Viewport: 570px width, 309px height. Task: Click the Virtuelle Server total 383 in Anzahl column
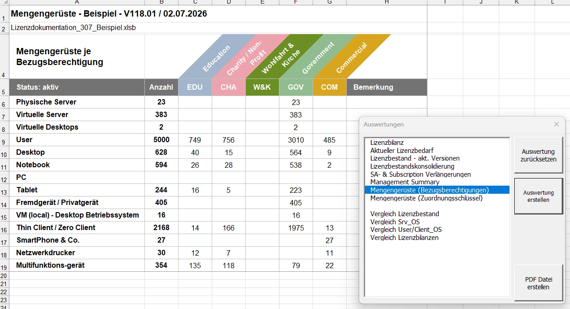point(161,114)
